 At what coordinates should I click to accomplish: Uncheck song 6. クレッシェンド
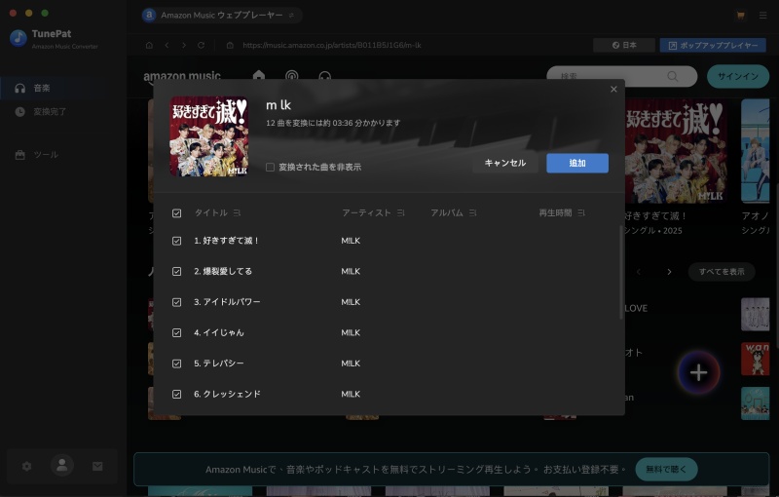[176, 394]
